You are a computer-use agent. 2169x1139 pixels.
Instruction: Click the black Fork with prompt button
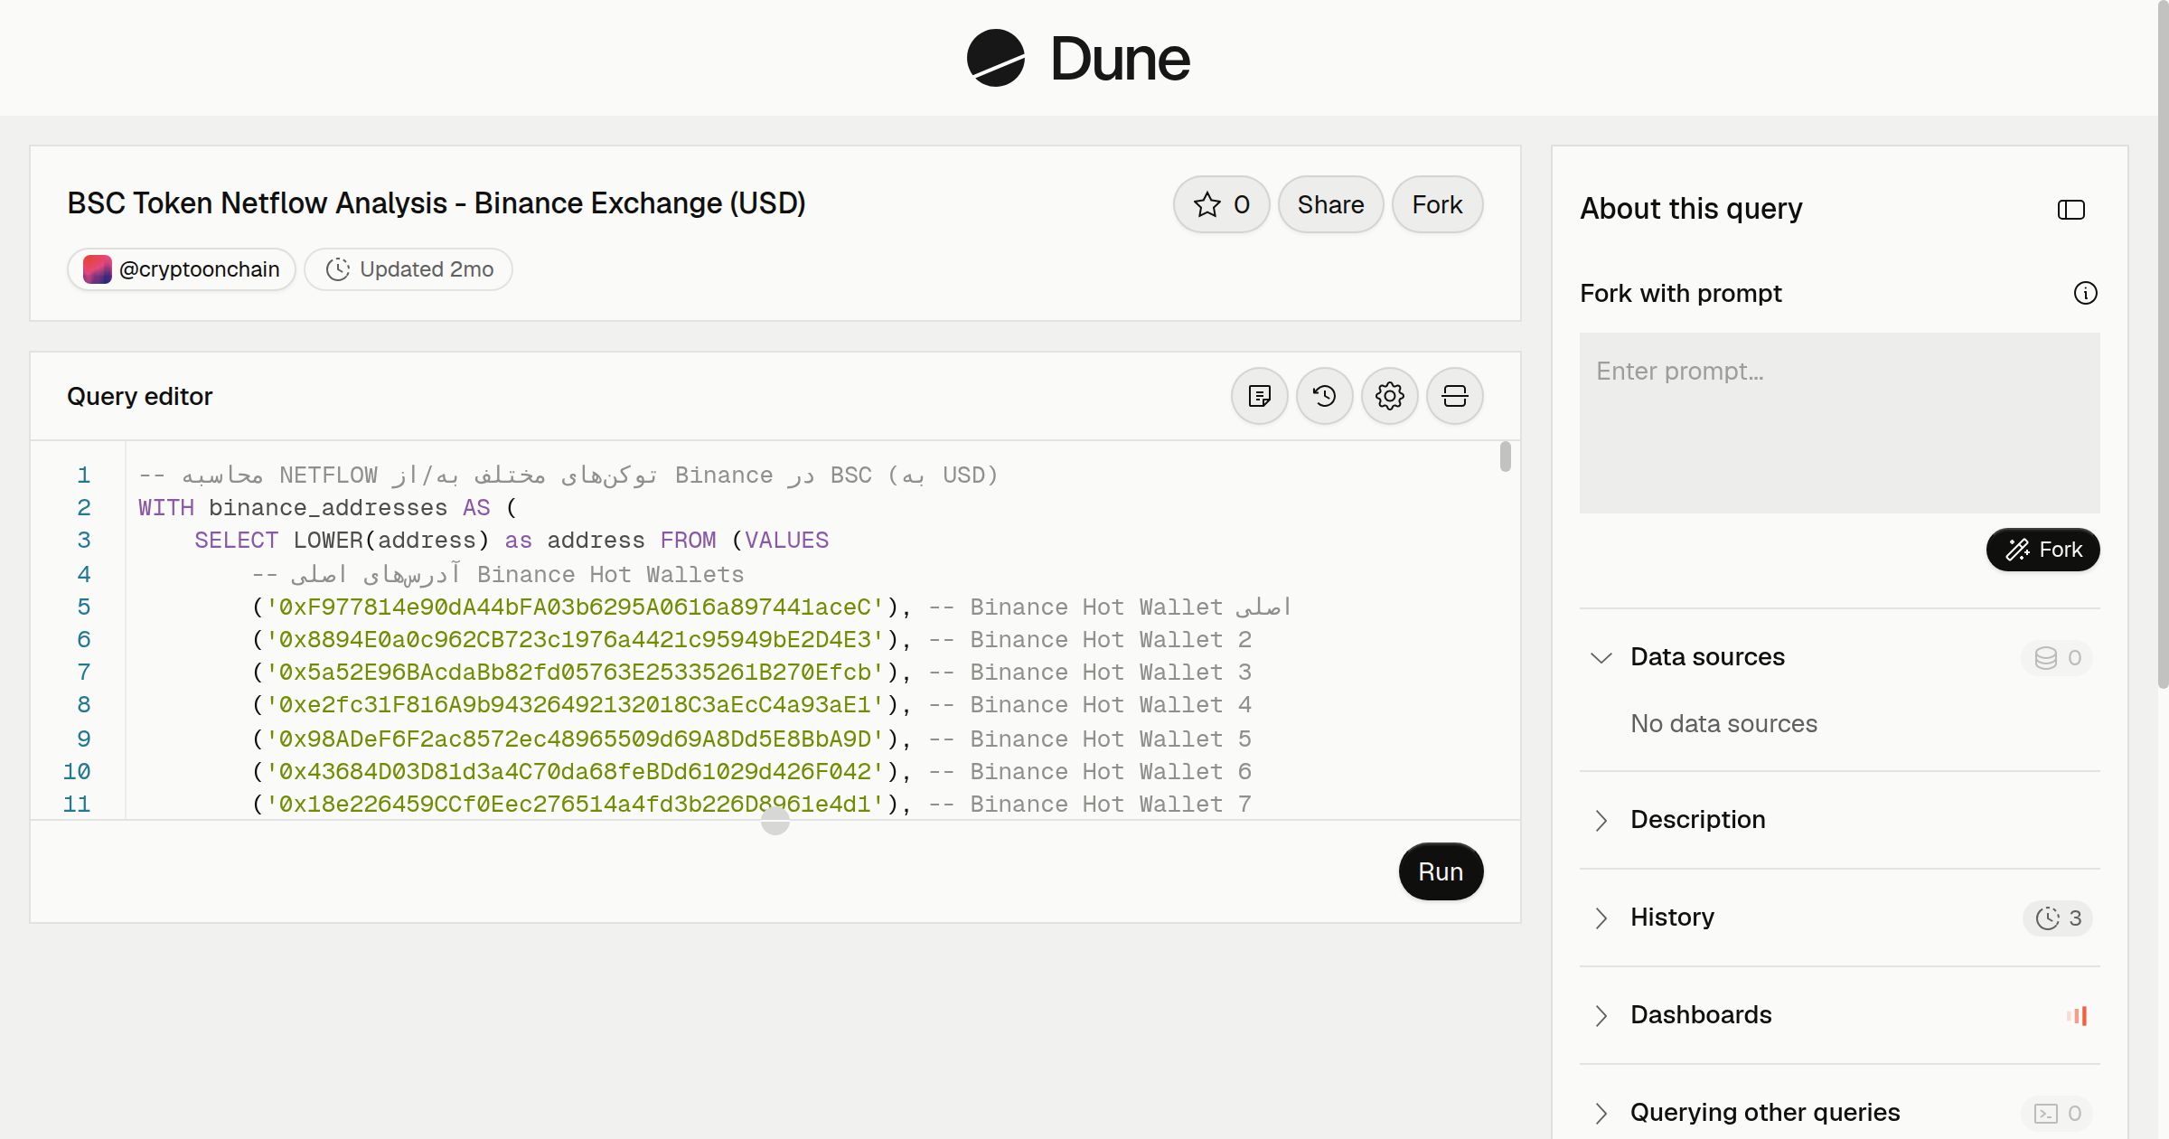point(2042,550)
